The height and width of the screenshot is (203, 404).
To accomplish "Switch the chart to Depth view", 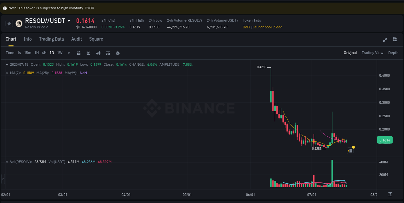I will [393, 53].
